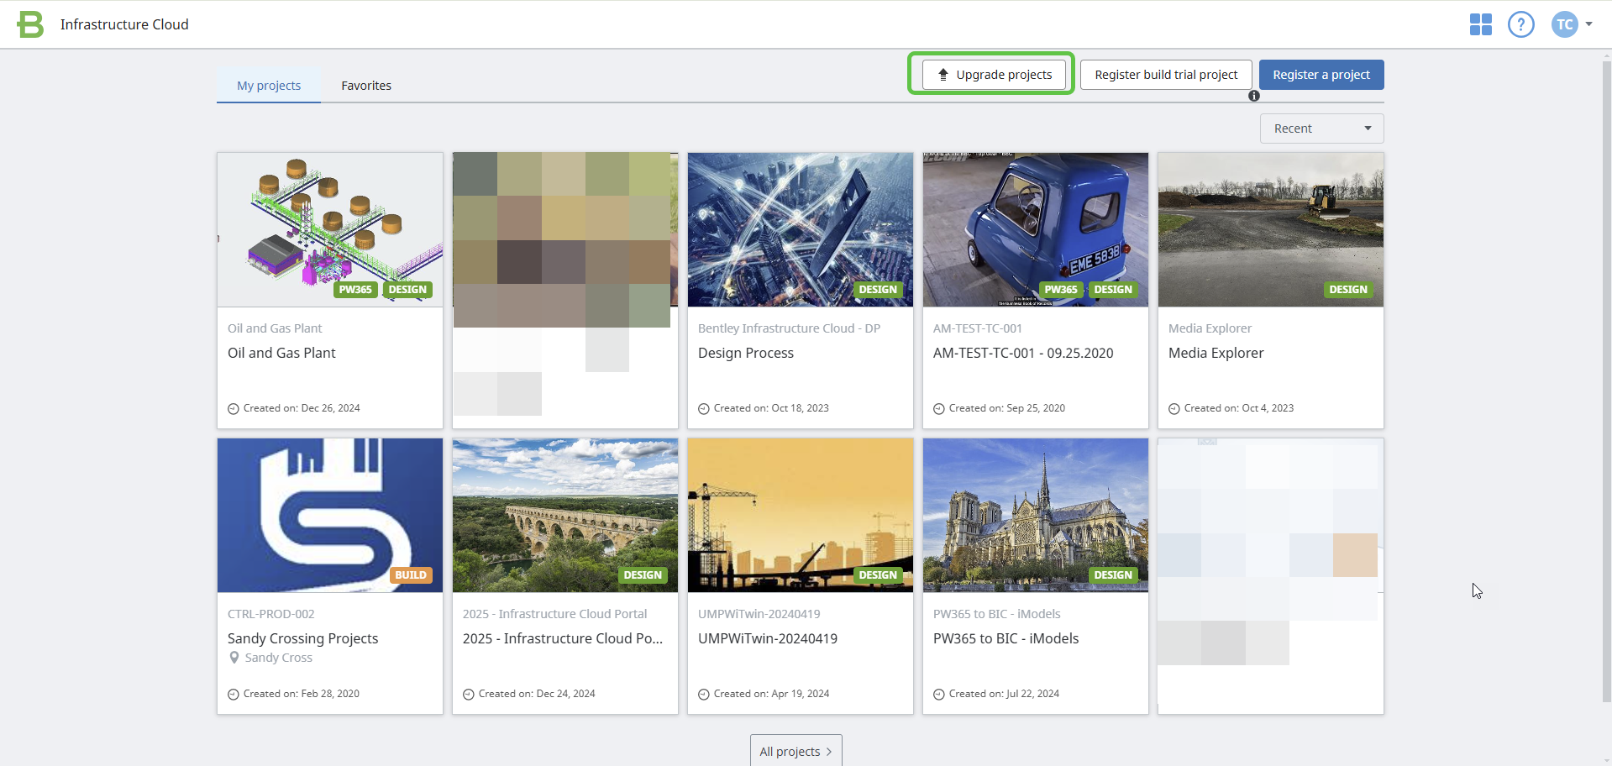Open the Media Explorer project thumbnail
This screenshot has height=766, width=1612.
point(1271,229)
